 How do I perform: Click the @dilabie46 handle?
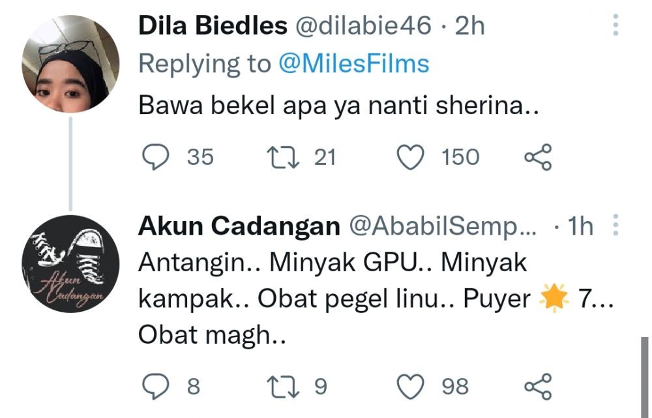coord(363,26)
